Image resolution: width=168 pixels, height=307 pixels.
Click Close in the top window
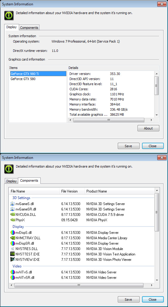click(153, 146)
